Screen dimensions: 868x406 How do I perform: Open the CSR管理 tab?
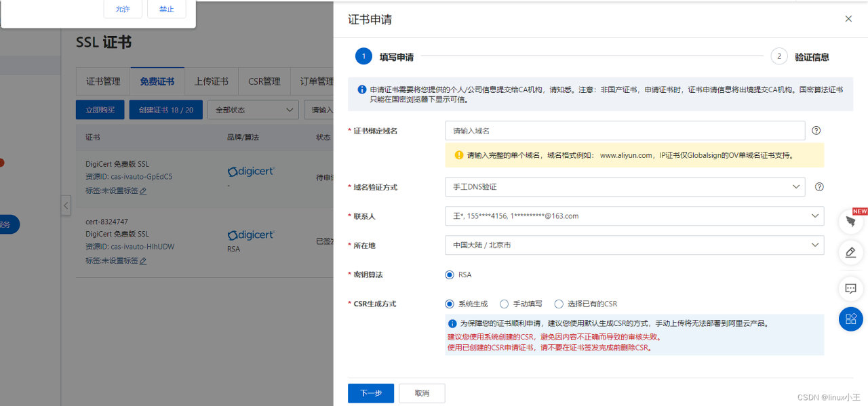click(x=264, y=81)
